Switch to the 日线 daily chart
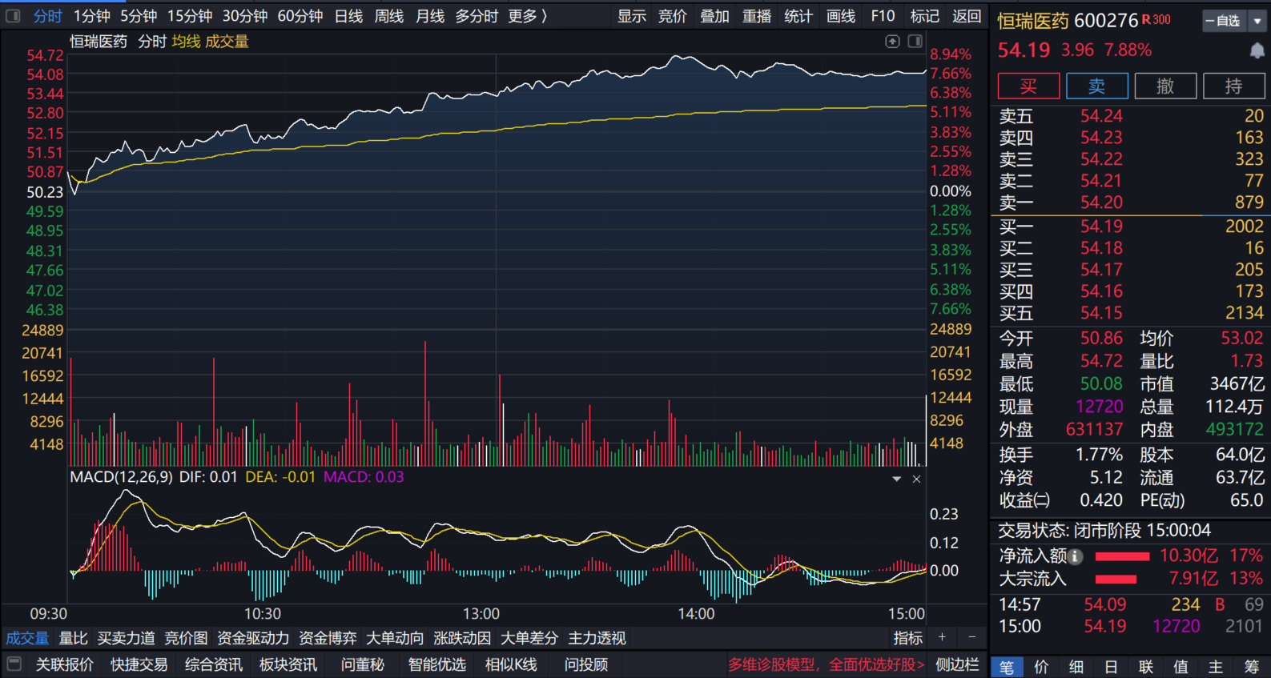The width and height of the screenshot is (1271, 678). click(x=348, y=16)
